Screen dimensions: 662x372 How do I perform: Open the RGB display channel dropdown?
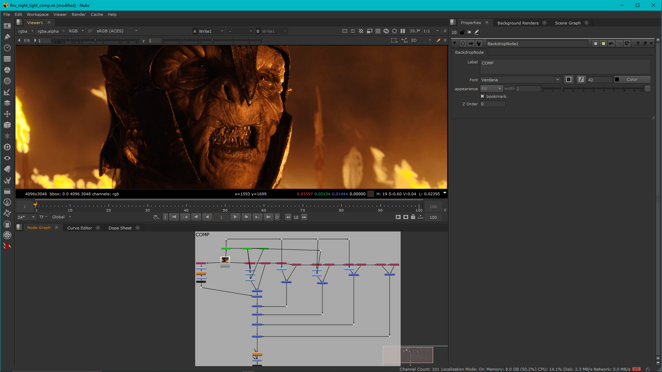click(76, 31)
